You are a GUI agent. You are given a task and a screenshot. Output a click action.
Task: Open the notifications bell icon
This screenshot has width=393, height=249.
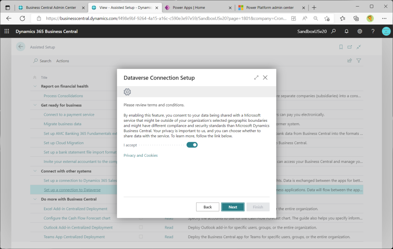pyautogui.click(x=347, y=31)
